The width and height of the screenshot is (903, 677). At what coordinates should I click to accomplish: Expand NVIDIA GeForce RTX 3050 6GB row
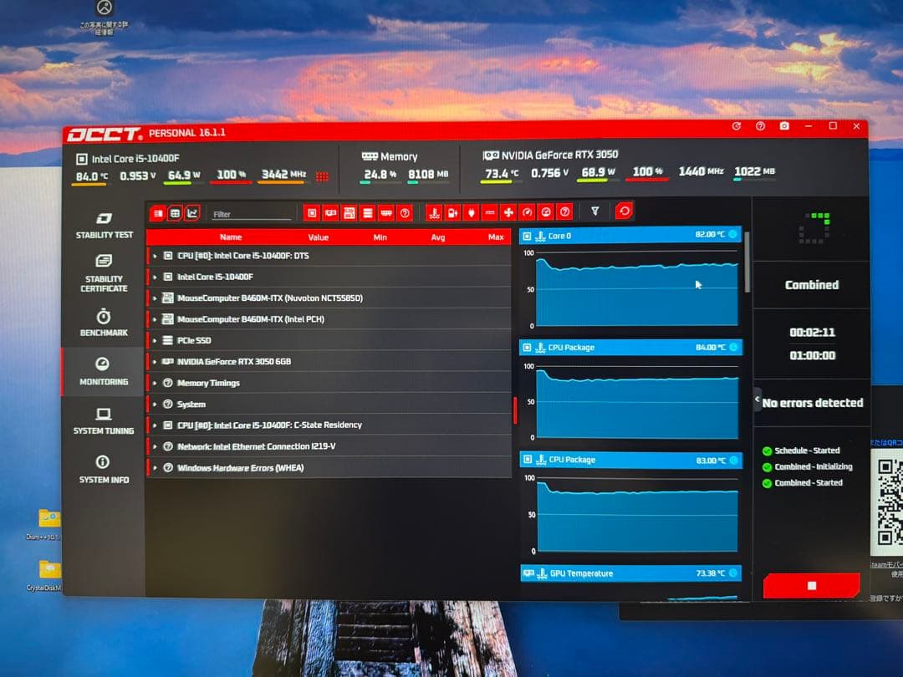pos(329,362)
